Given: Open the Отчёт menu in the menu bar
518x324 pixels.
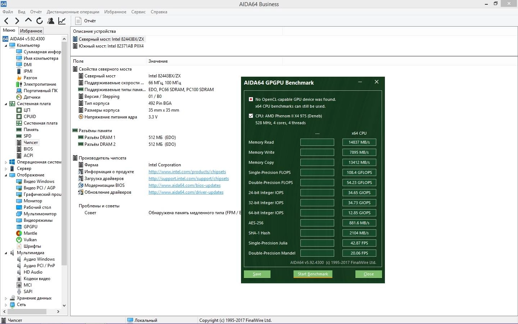Looking at the screenshot, I should pos(36,12).
